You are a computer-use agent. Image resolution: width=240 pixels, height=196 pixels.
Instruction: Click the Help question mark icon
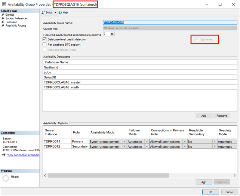[60, 13]
